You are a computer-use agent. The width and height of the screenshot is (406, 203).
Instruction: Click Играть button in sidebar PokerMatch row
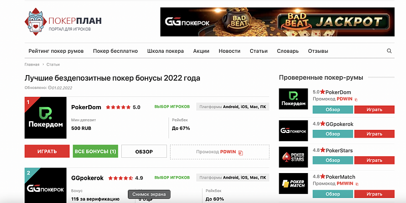pyautogui.click(x=375, y=194)
